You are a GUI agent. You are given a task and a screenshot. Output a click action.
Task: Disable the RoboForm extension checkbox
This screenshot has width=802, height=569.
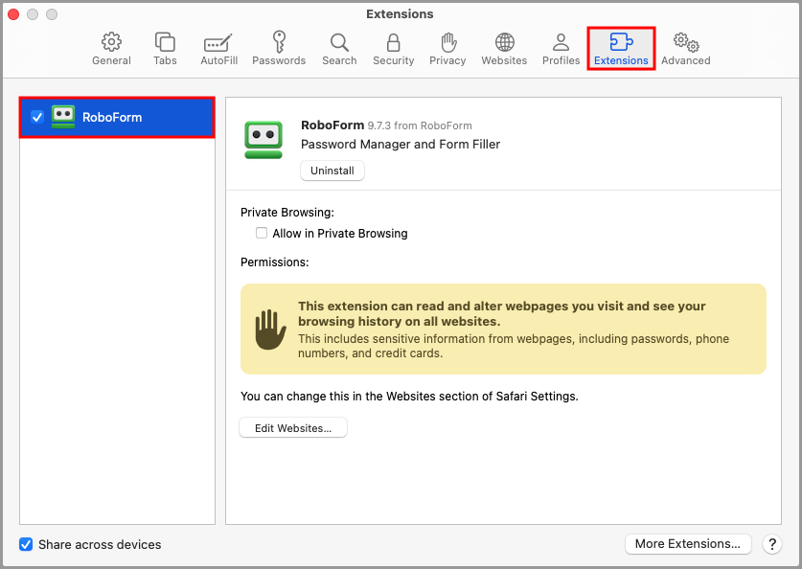[37, 117]
